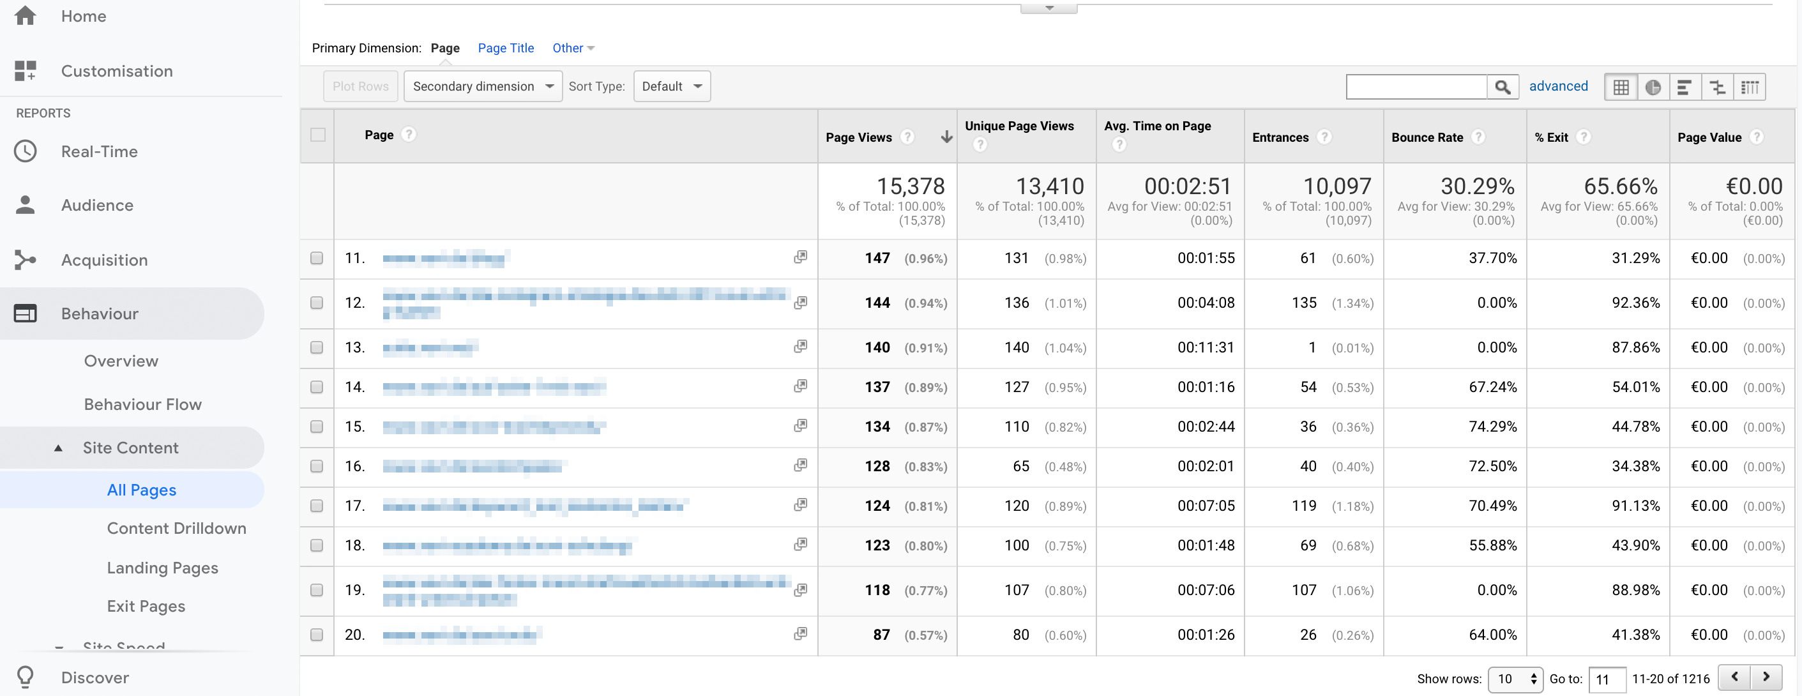Switch to Pivot view icon
1802x696 pixels.
tap(1750, 87)
